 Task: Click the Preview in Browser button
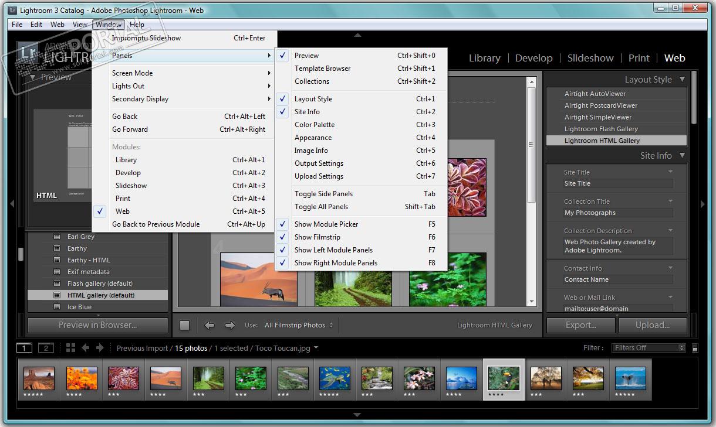(97, 325)
